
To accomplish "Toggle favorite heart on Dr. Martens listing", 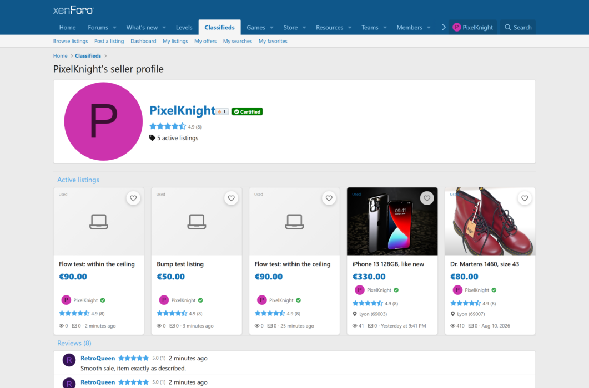I will click(x=525, y=198).
